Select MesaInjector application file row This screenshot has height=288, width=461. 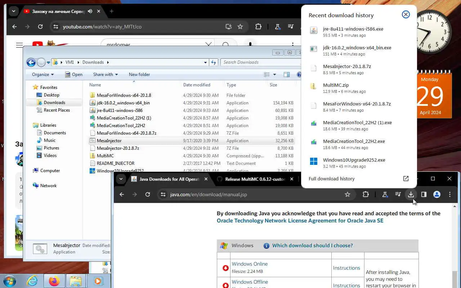192,141
